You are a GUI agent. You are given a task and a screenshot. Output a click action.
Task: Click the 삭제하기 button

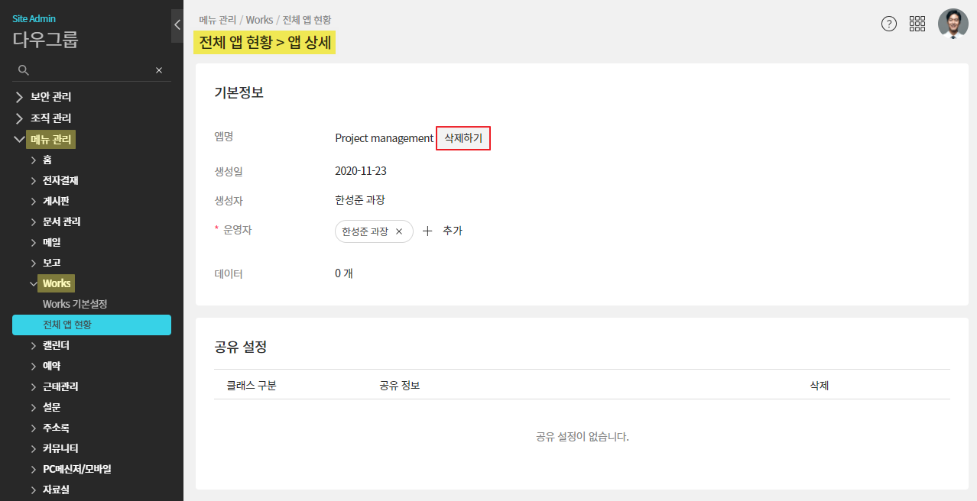(x=463, y=138)
